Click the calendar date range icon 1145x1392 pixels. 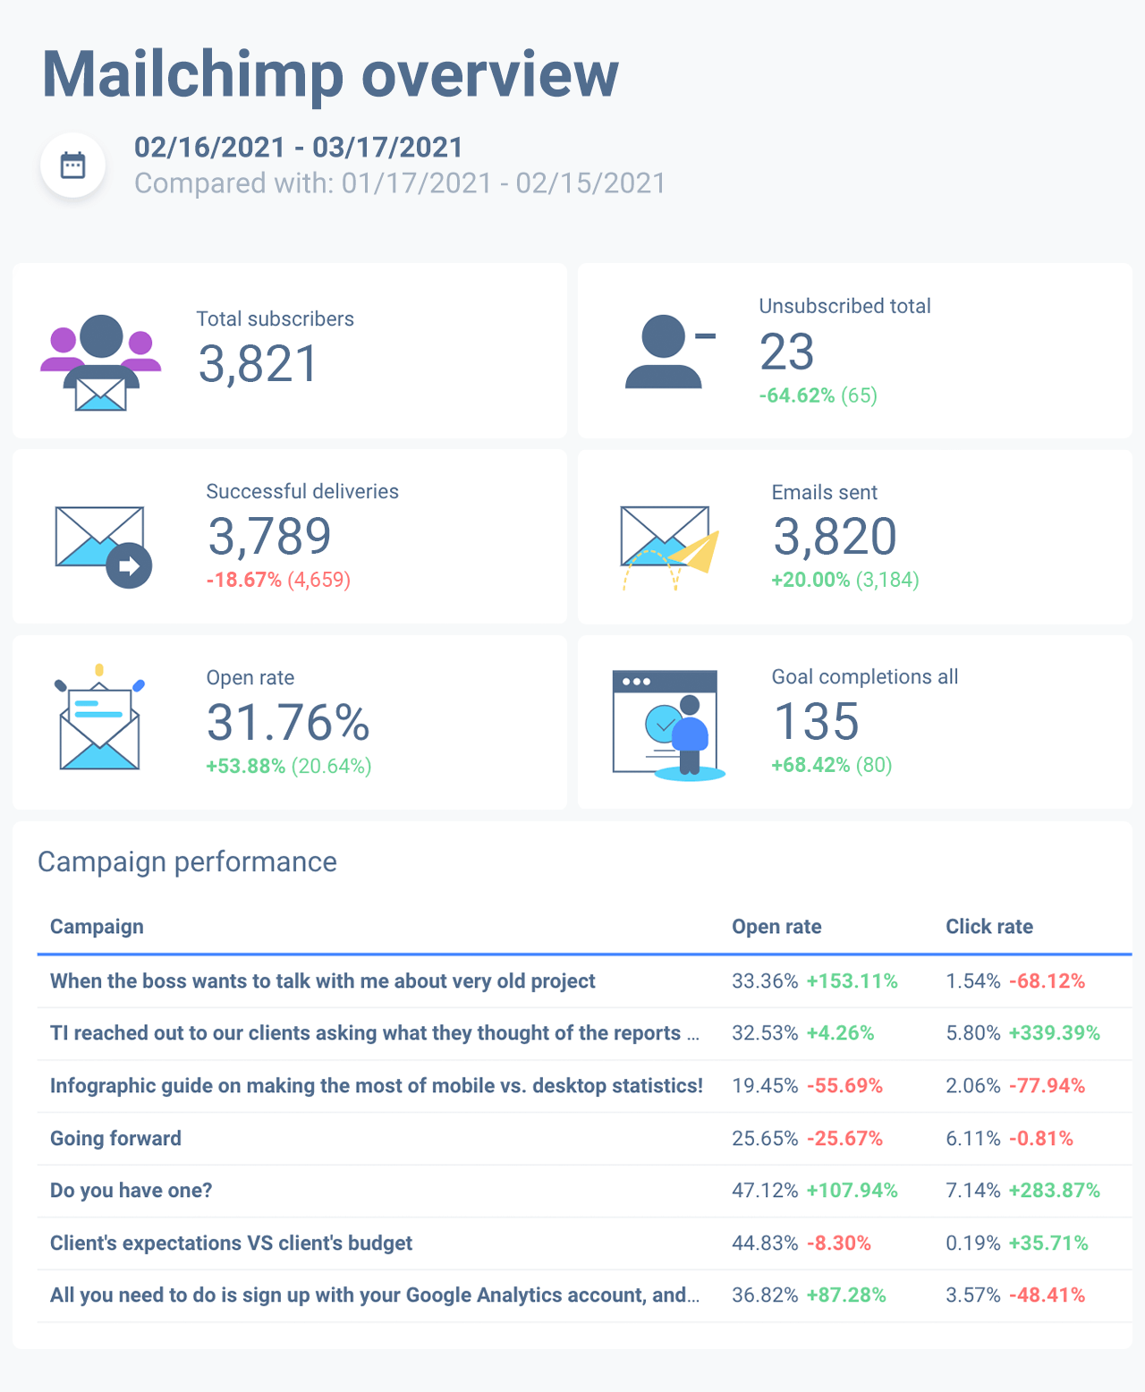coord(72,166)
